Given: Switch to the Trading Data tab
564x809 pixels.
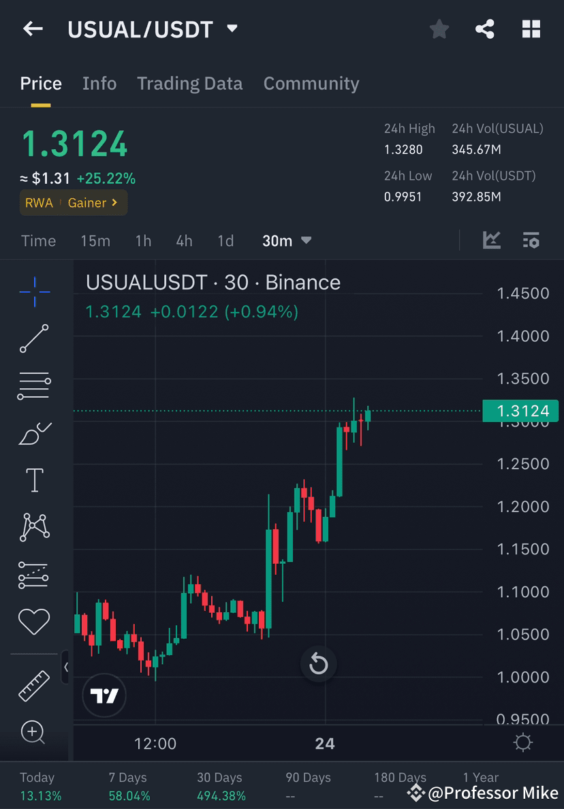Looking at the screenshot, I should tap(190, 83).
